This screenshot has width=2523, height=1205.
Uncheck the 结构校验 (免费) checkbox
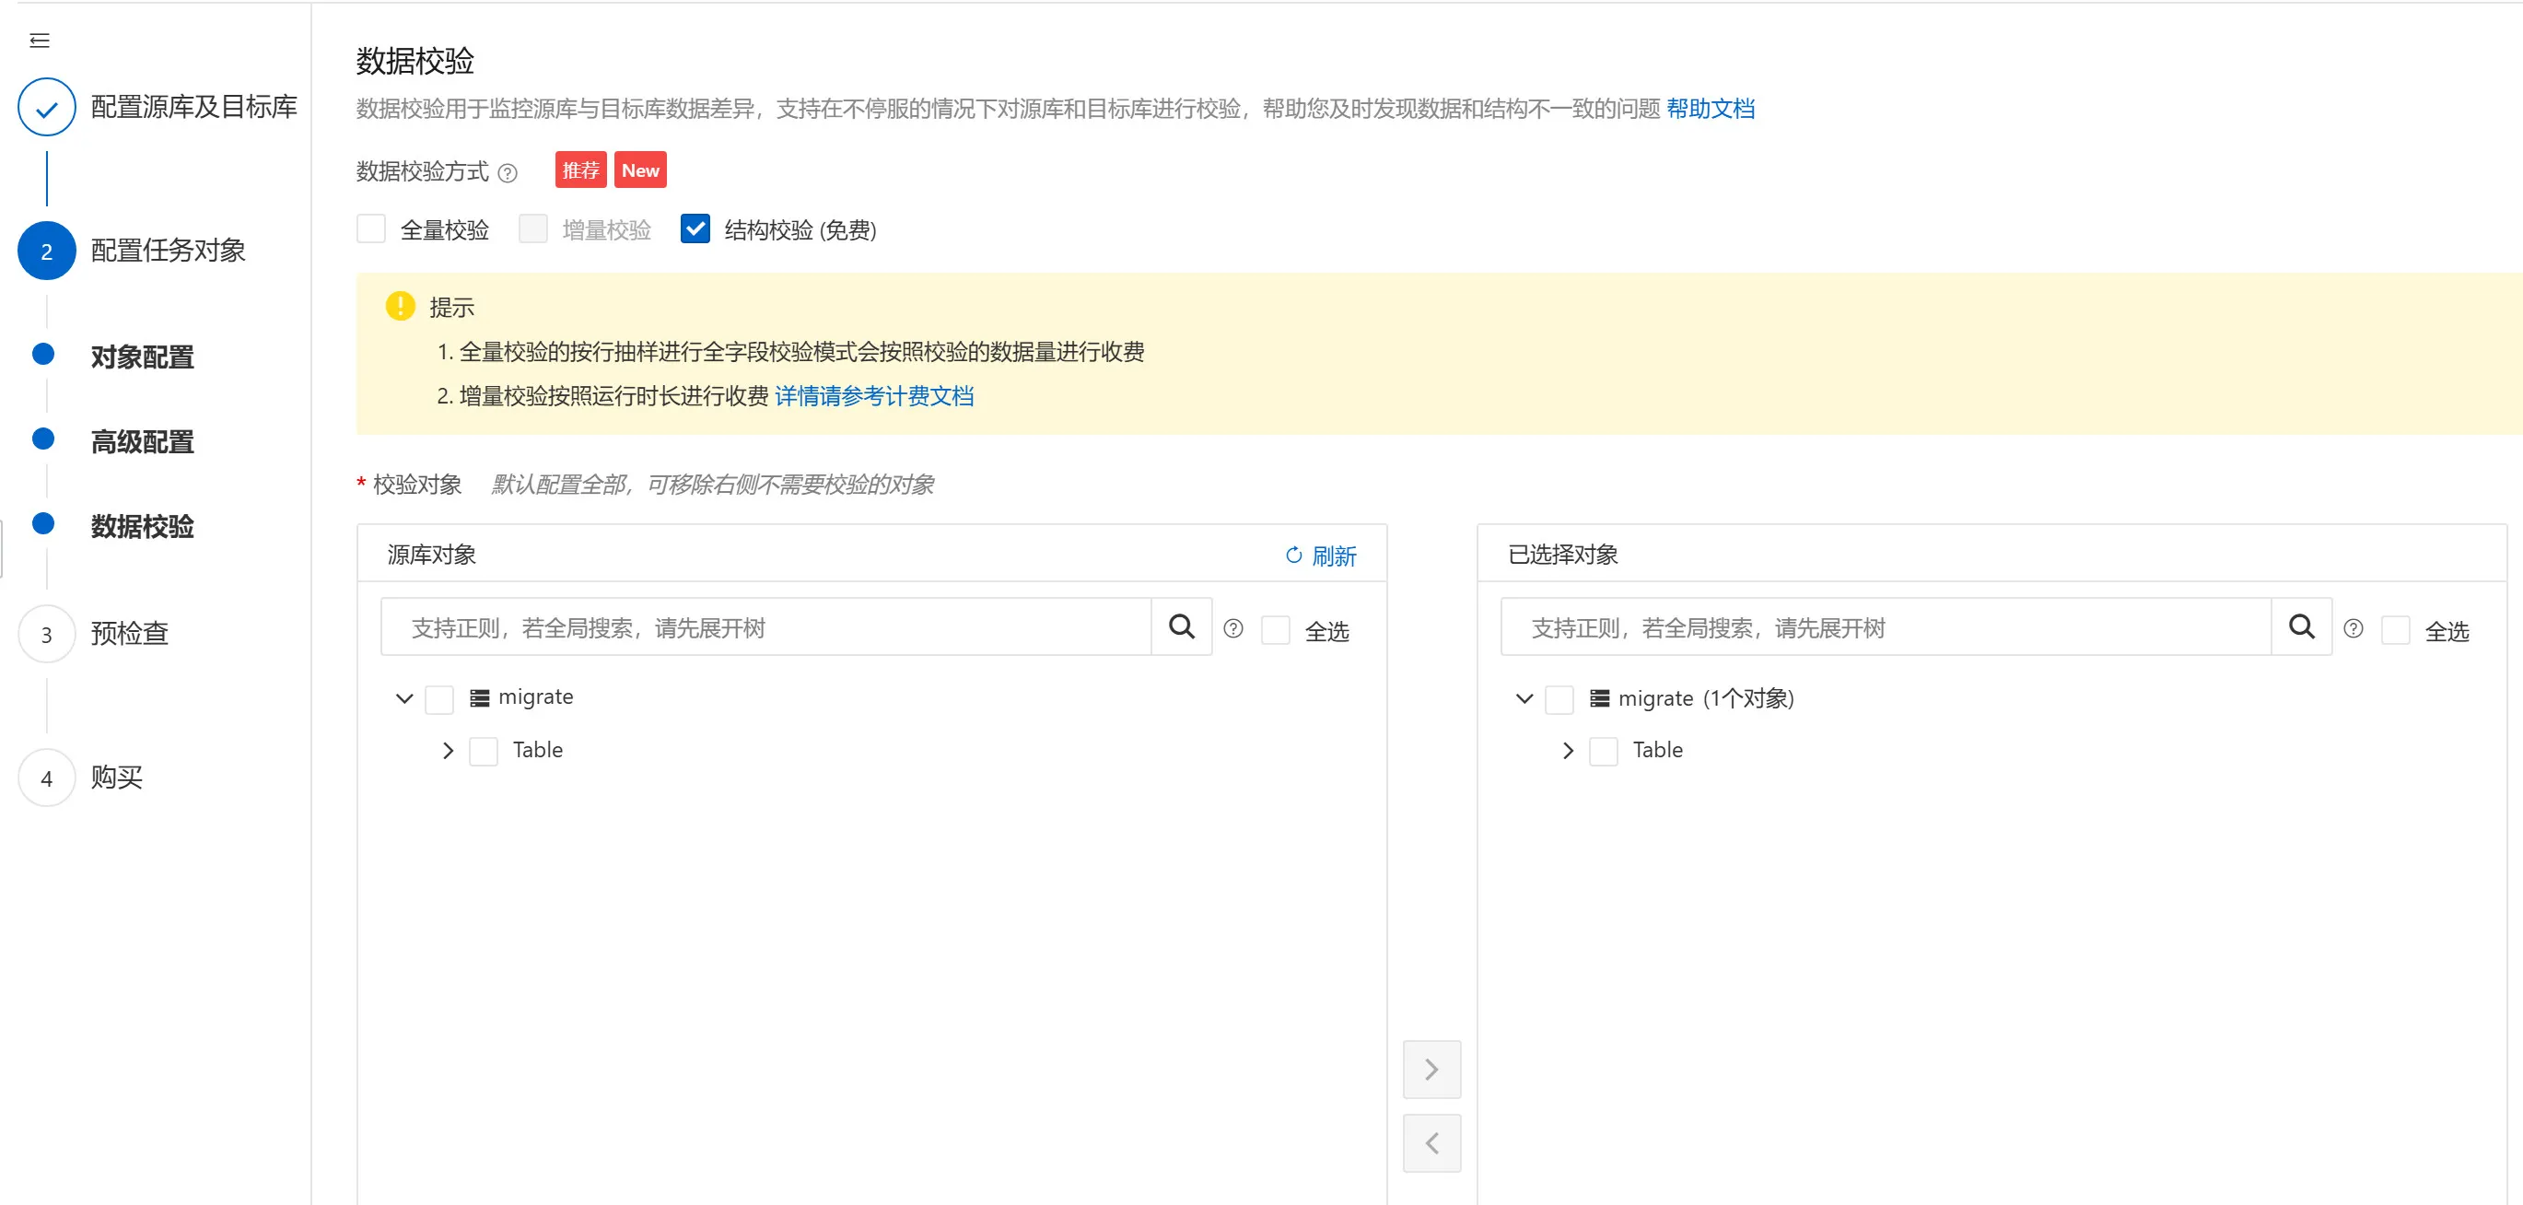695,229
